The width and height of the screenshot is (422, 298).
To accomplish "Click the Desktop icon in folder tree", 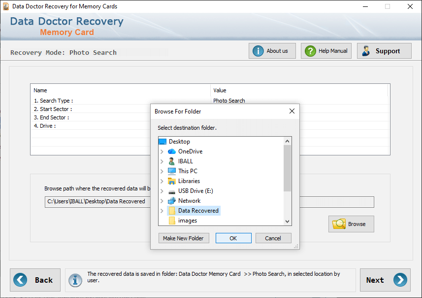I will pos(162,142).
